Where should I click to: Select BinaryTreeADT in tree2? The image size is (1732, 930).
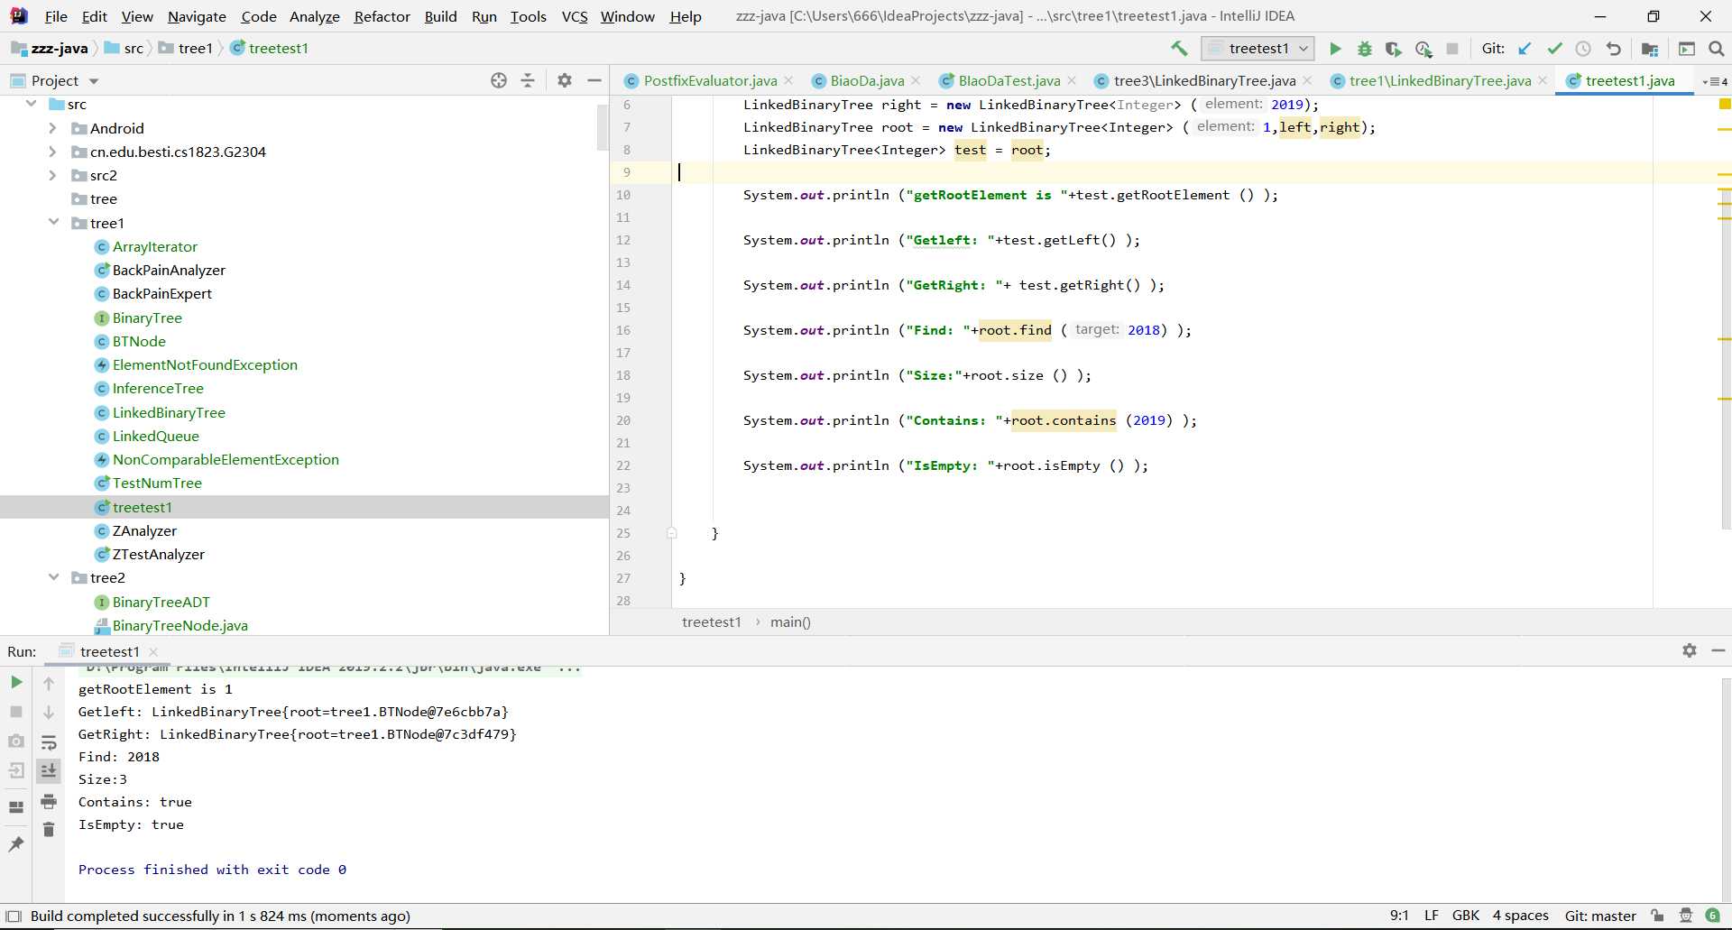pyautogui.click(x=161, y=602)
